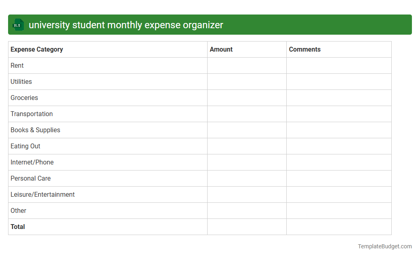Viewport: 420px width, 258px height.
Task: Click the Personal Care label
Action: point(30,178)
